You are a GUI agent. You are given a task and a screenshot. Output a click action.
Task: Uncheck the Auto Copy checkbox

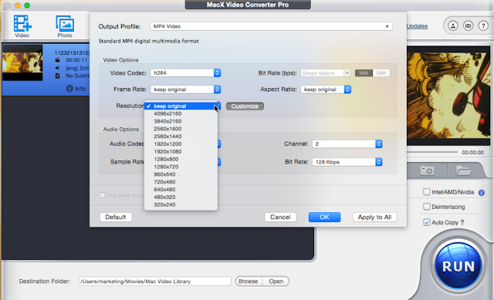tap(427, 222)
